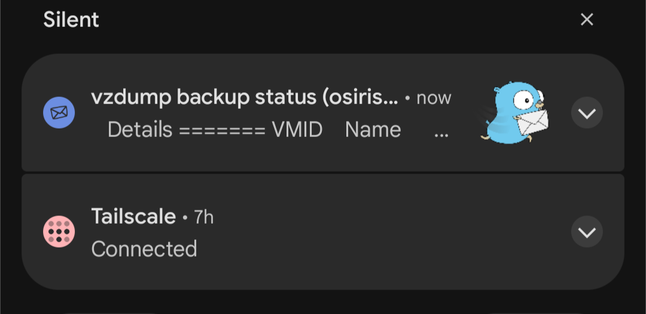Image resolution: width=646 pixels, height=314 pixels.
Task: Expand the vzdump backup status notification
Action: pos(587,112)
